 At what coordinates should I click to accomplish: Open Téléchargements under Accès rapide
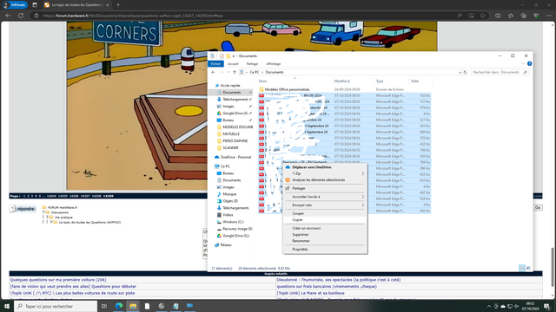coord(235,100)
